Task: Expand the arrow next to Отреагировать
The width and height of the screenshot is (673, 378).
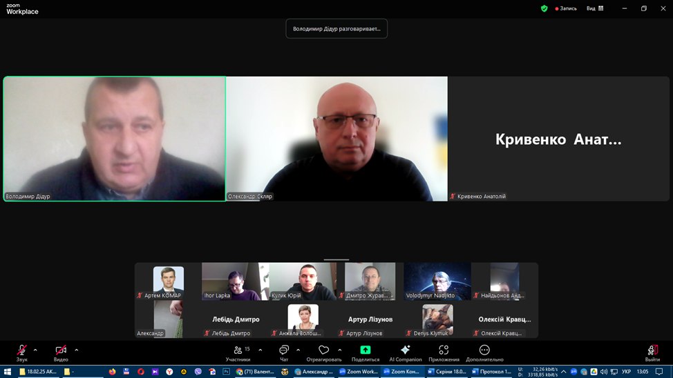Action: (x=339, y=350)
